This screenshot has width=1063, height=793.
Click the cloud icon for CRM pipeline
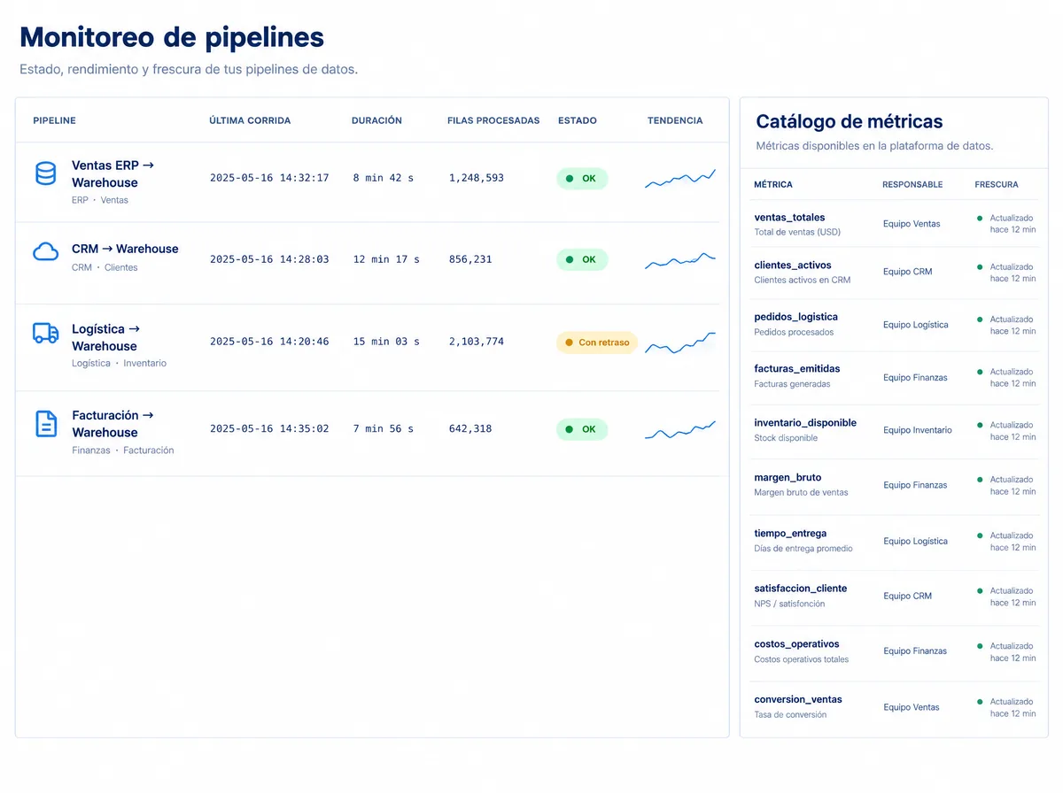(x=46, y=252)
